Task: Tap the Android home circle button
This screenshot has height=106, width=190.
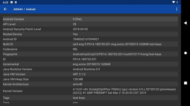Action: click(185, 53)
